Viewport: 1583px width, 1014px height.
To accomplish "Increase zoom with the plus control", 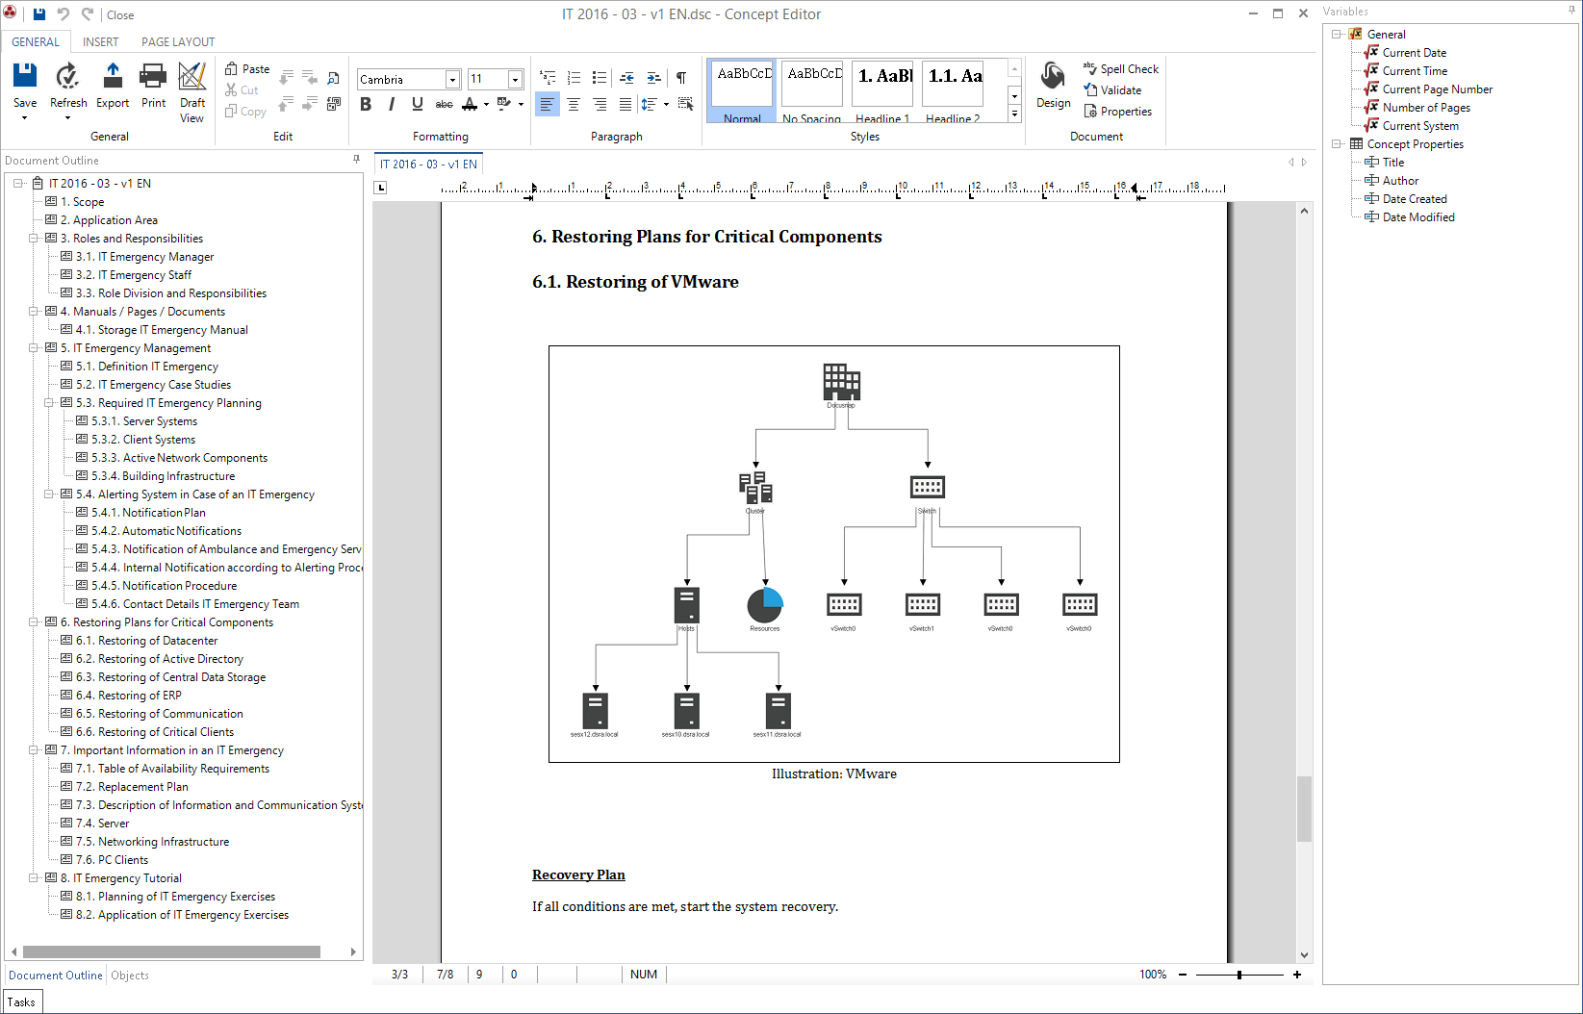I will pos(1296,975).
